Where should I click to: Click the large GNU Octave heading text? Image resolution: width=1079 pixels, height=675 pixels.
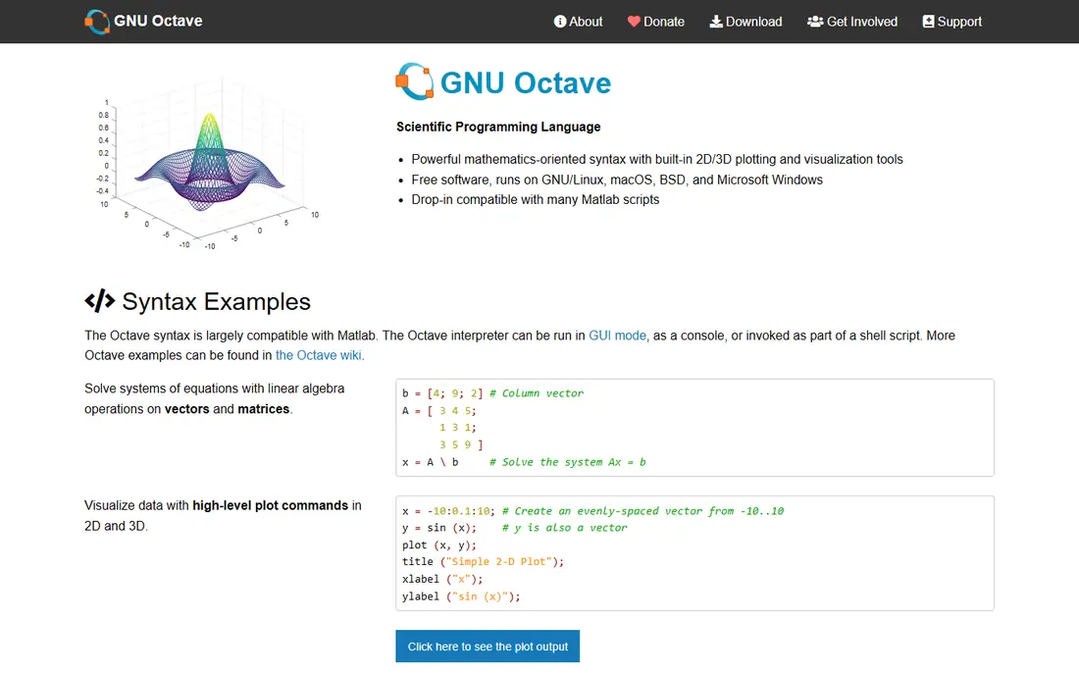click(525, 82)
